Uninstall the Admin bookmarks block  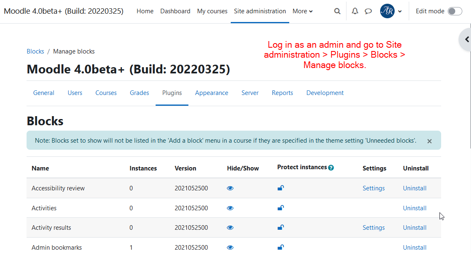tap(415, 247)
